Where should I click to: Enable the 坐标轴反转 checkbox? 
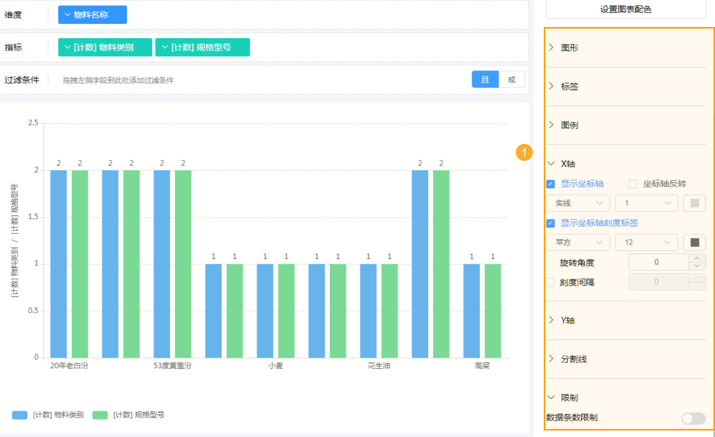click(x=633, y=184)
